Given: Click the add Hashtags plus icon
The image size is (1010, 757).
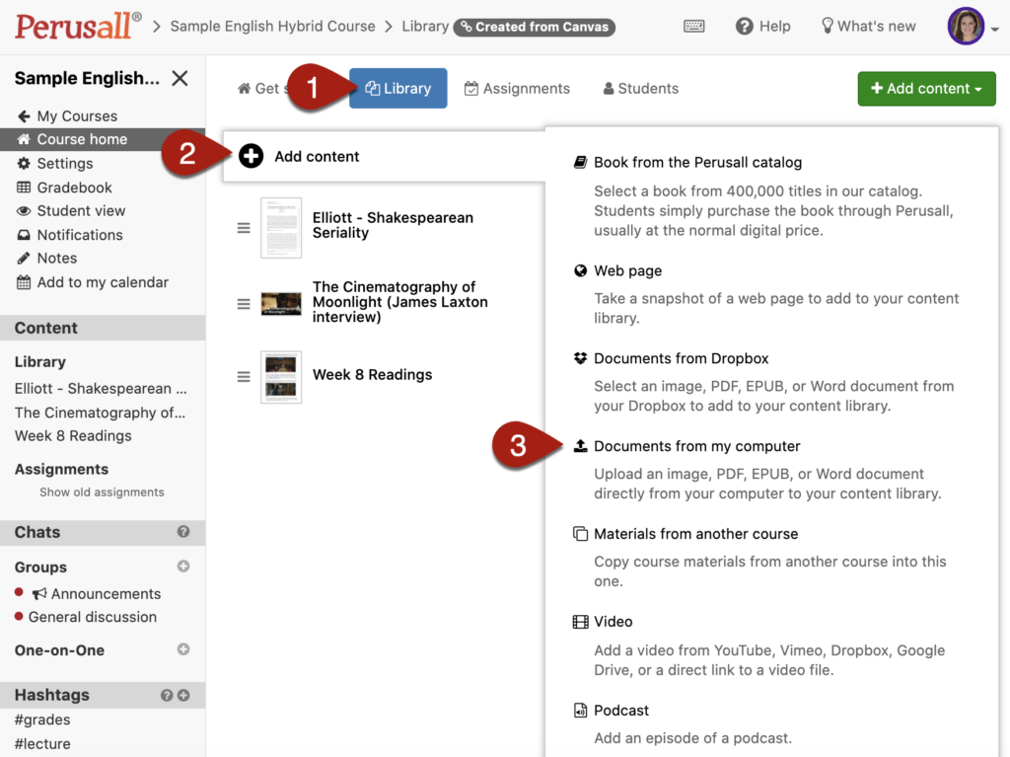Looking at the screenshot, I should pyautogui.click(x=183, y=695).
